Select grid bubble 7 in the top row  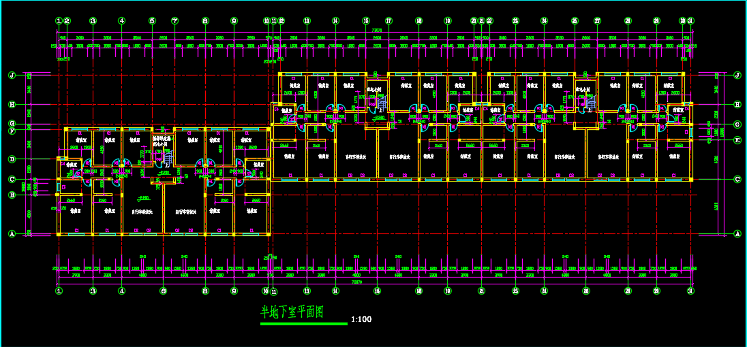tap(175, 21)
